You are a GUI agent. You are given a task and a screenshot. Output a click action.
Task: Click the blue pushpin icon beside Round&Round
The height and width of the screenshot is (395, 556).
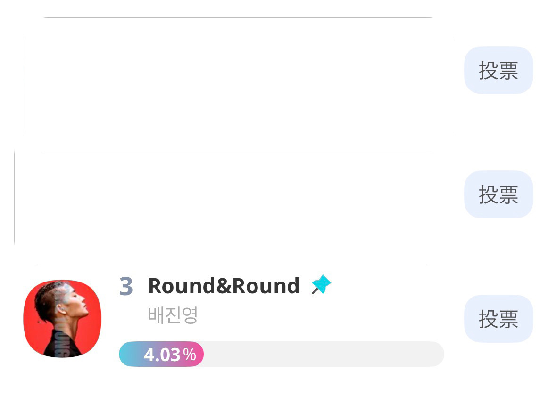coord(322,285)
